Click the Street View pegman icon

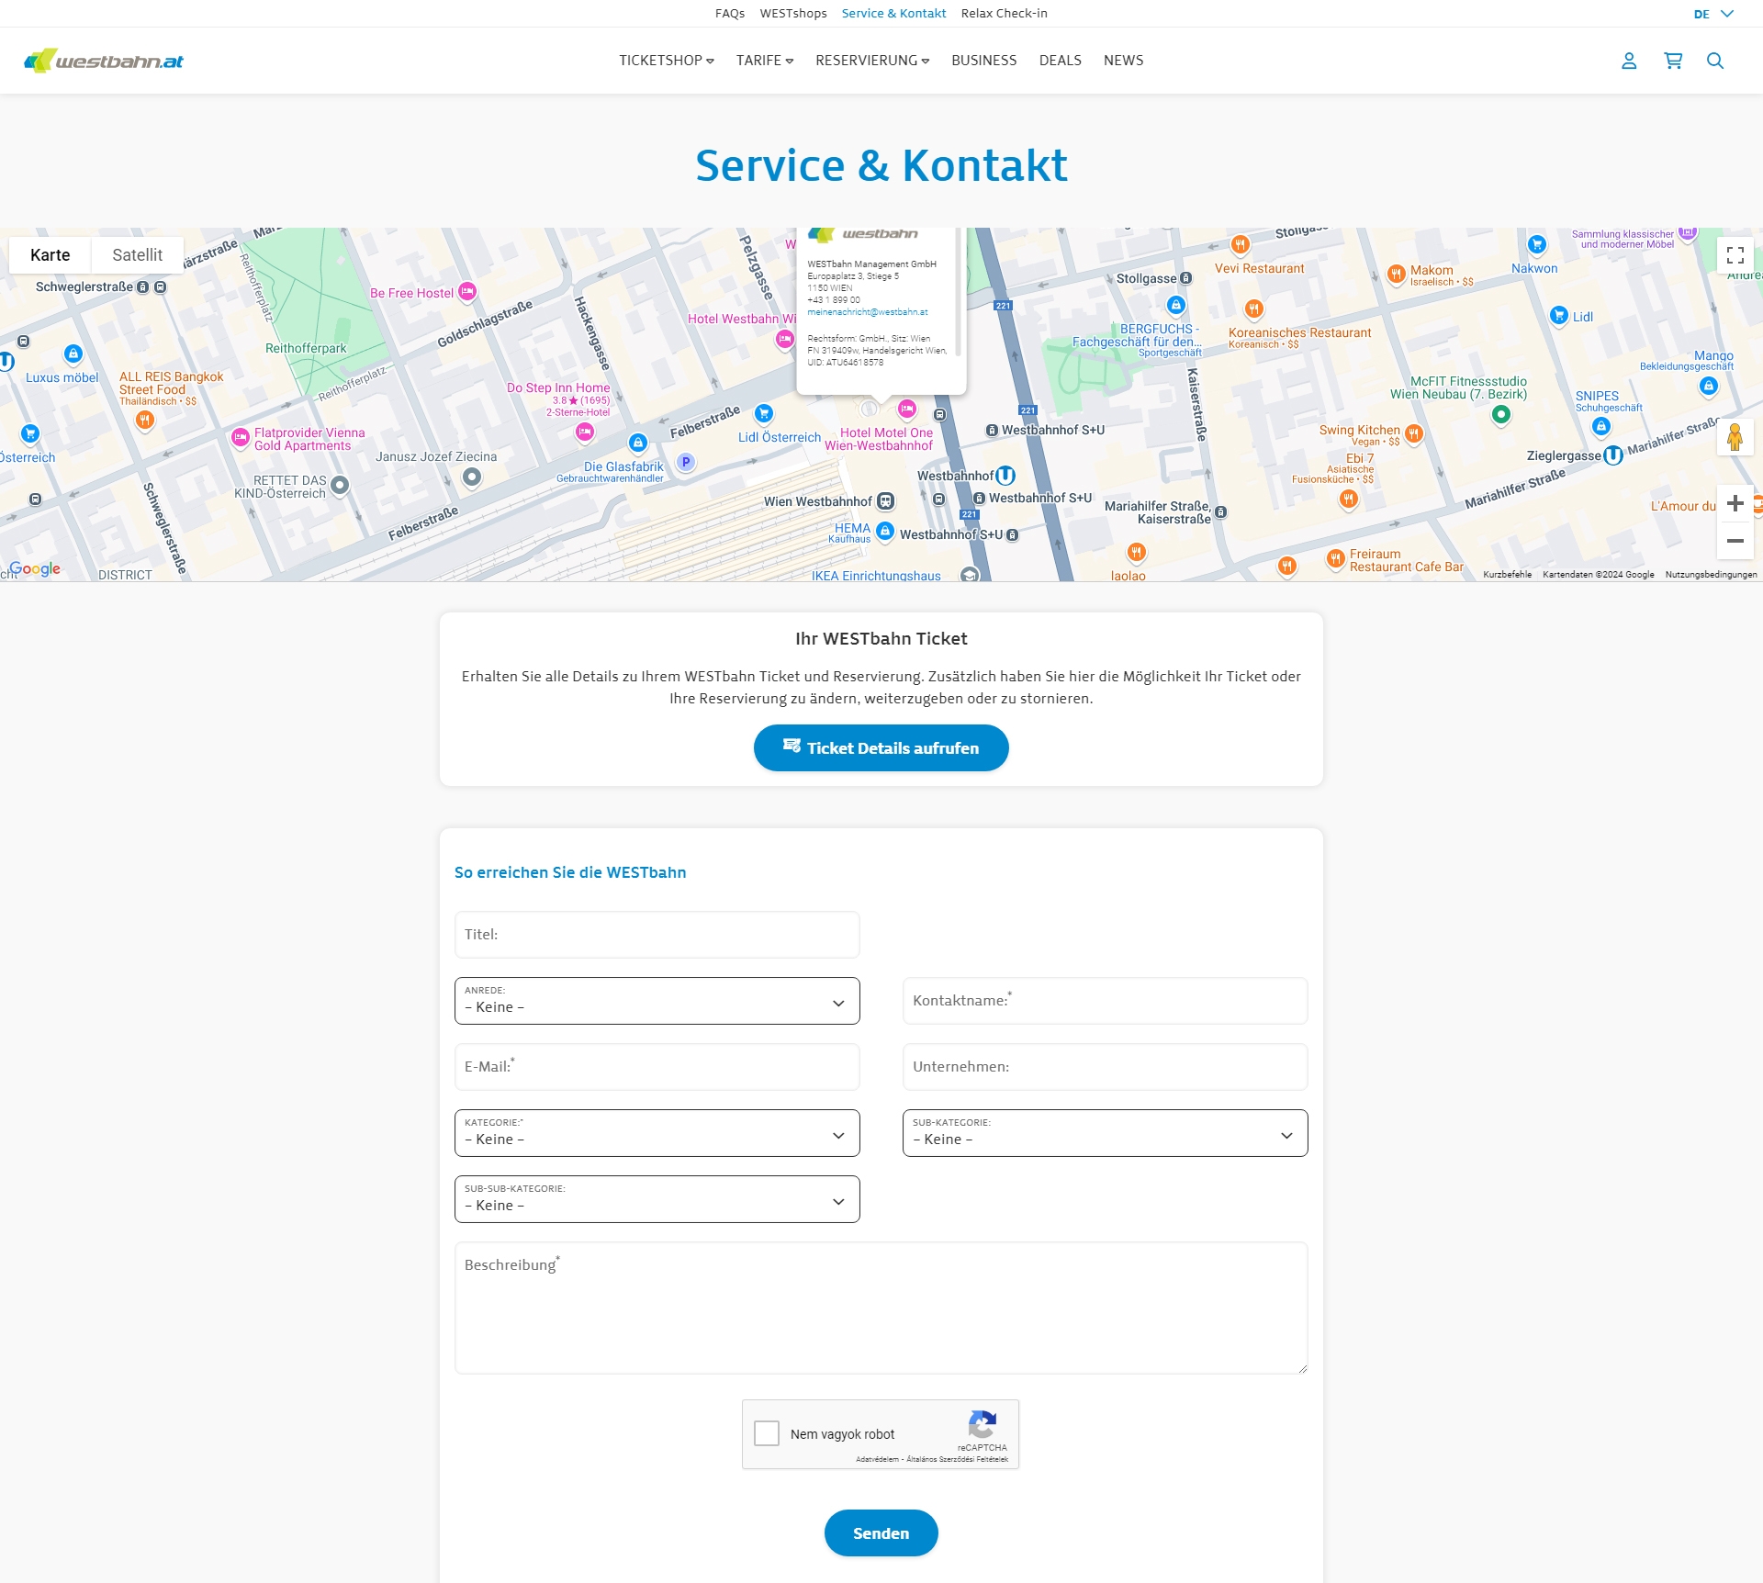click(1735, 437)
